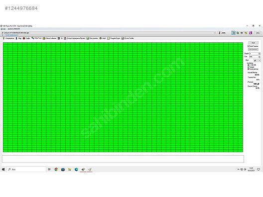263x197 pixels.
Task: Click the highlighted copy-text toolbar icon
Action: [x=233, y=33]
